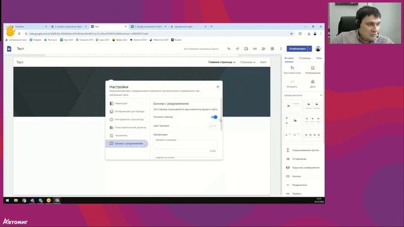Select the Announcement banner settings section

click(x=127, y=143)
